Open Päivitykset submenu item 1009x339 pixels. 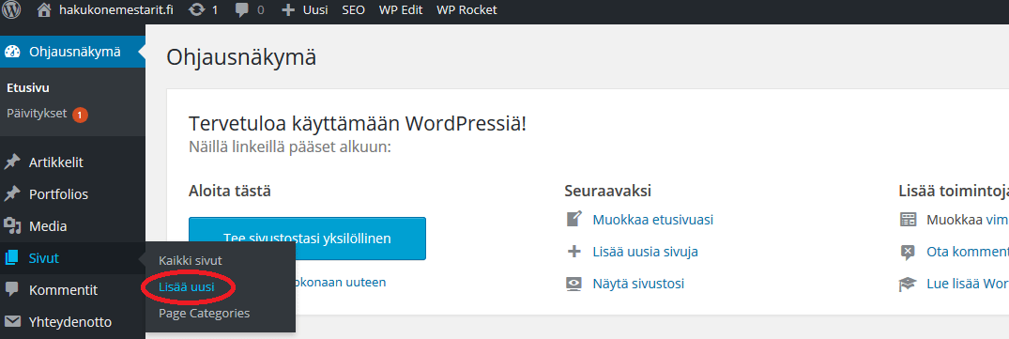coord(37,114)
